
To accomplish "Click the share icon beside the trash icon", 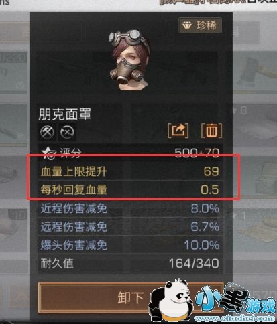I will (178, 131).
